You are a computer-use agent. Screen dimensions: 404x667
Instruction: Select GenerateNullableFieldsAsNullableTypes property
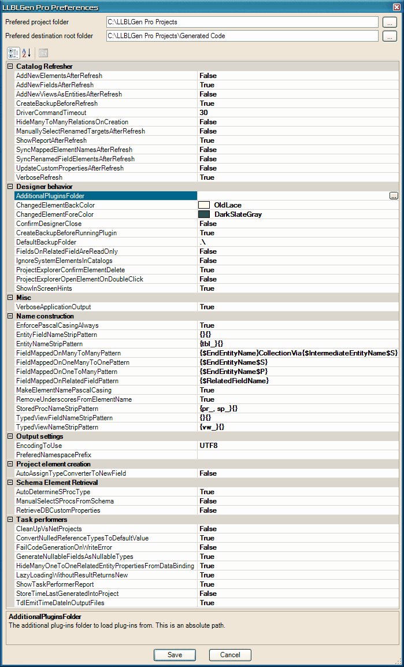tap(75, 557)
